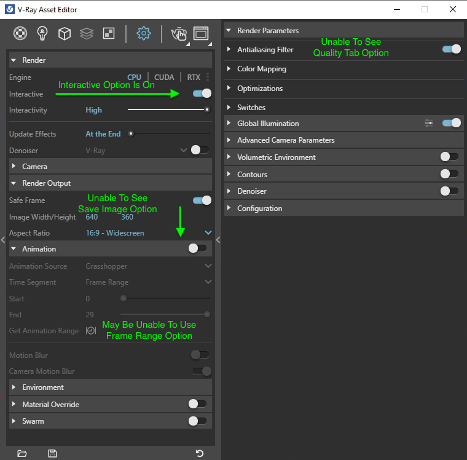
Task: Expand the Optimizations section
Action: pyautogui.click(x=344, y=89)
